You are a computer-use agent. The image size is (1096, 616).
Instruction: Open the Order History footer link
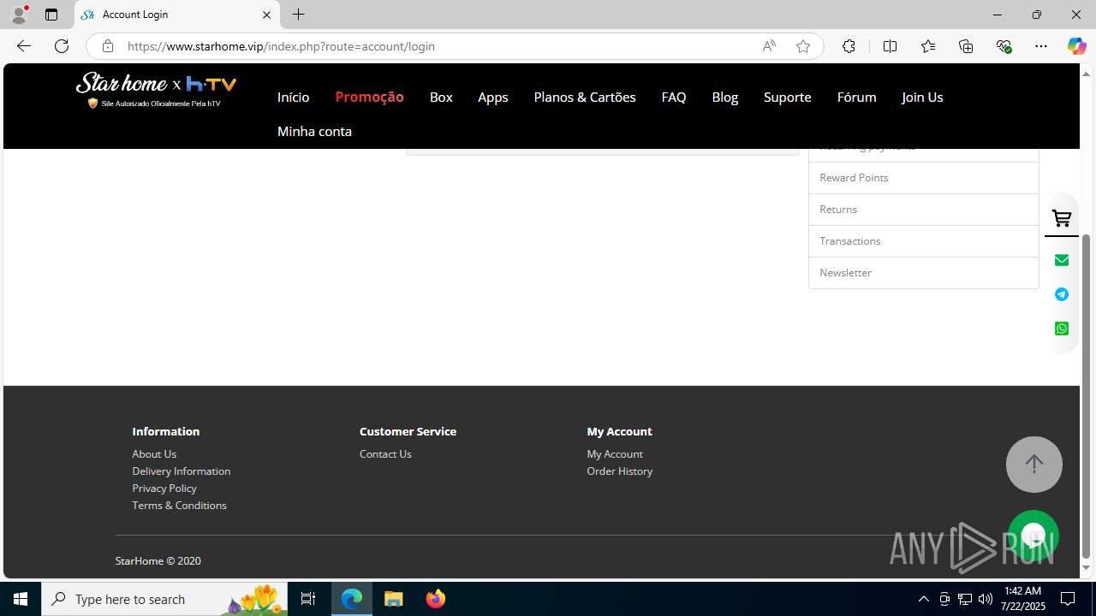pyautogui.click(x=619, y=471)
